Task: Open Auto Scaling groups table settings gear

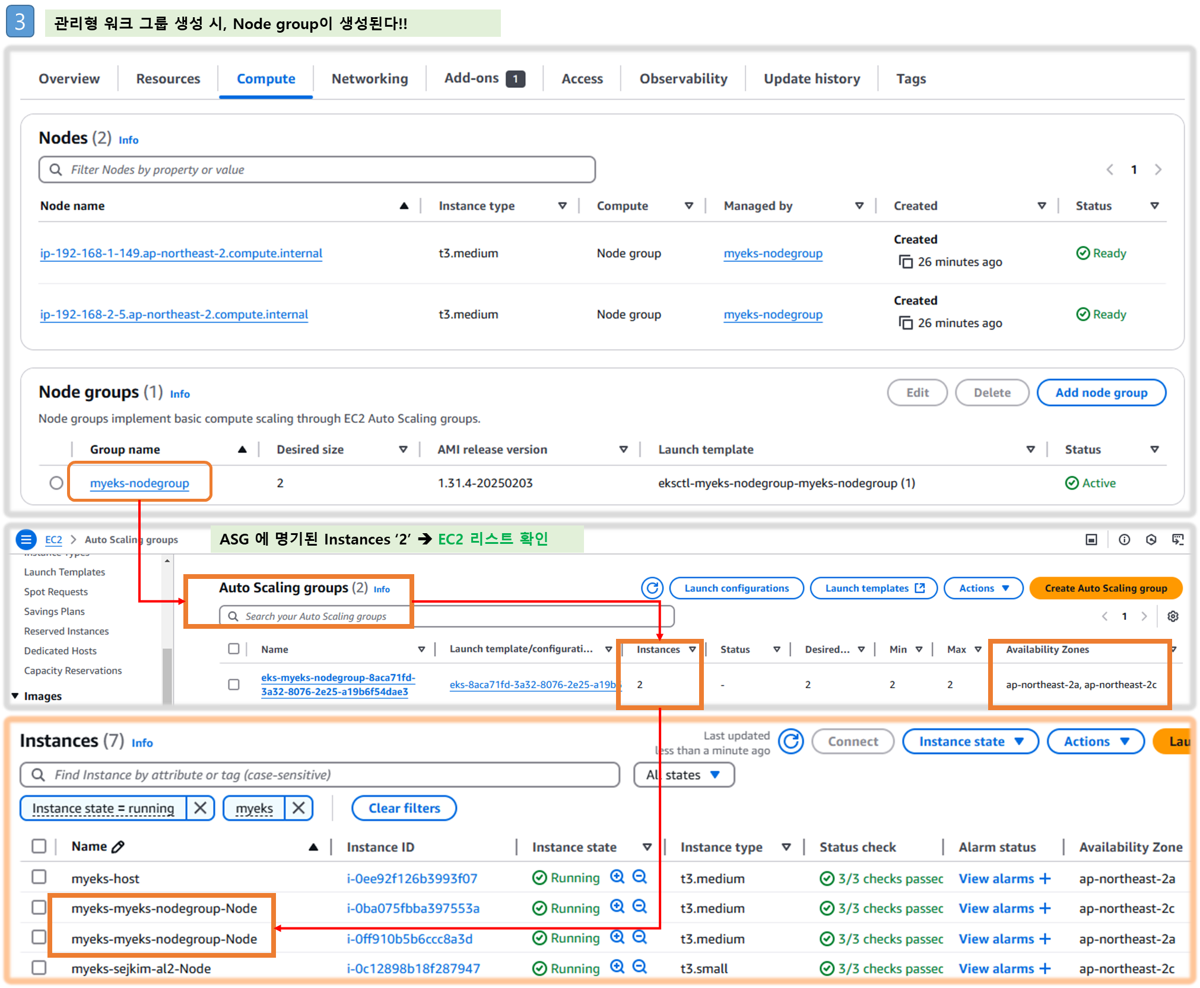Action: pos(1173,616)
